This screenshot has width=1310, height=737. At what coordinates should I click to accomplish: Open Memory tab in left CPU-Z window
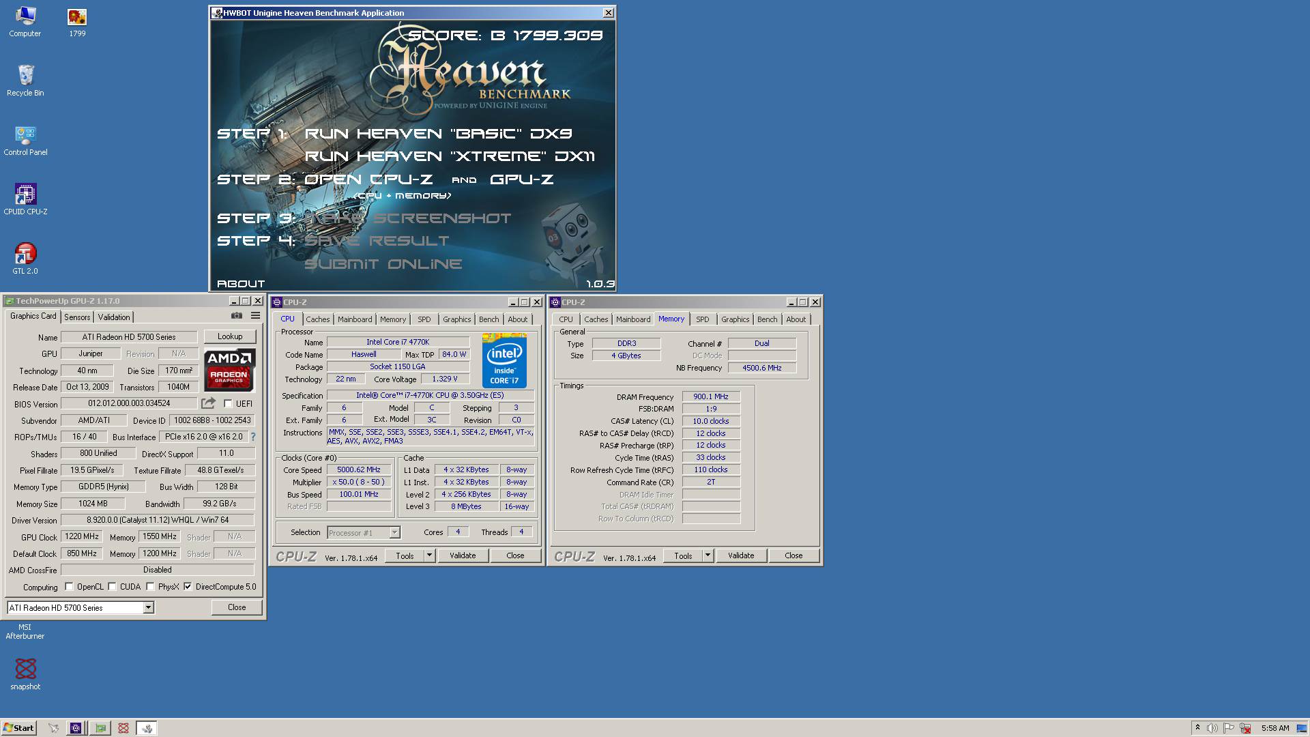[393, 319]
